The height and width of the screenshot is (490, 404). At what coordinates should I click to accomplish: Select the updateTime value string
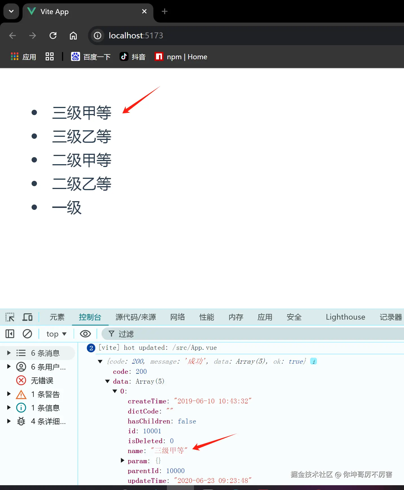(x=213, y=481)
